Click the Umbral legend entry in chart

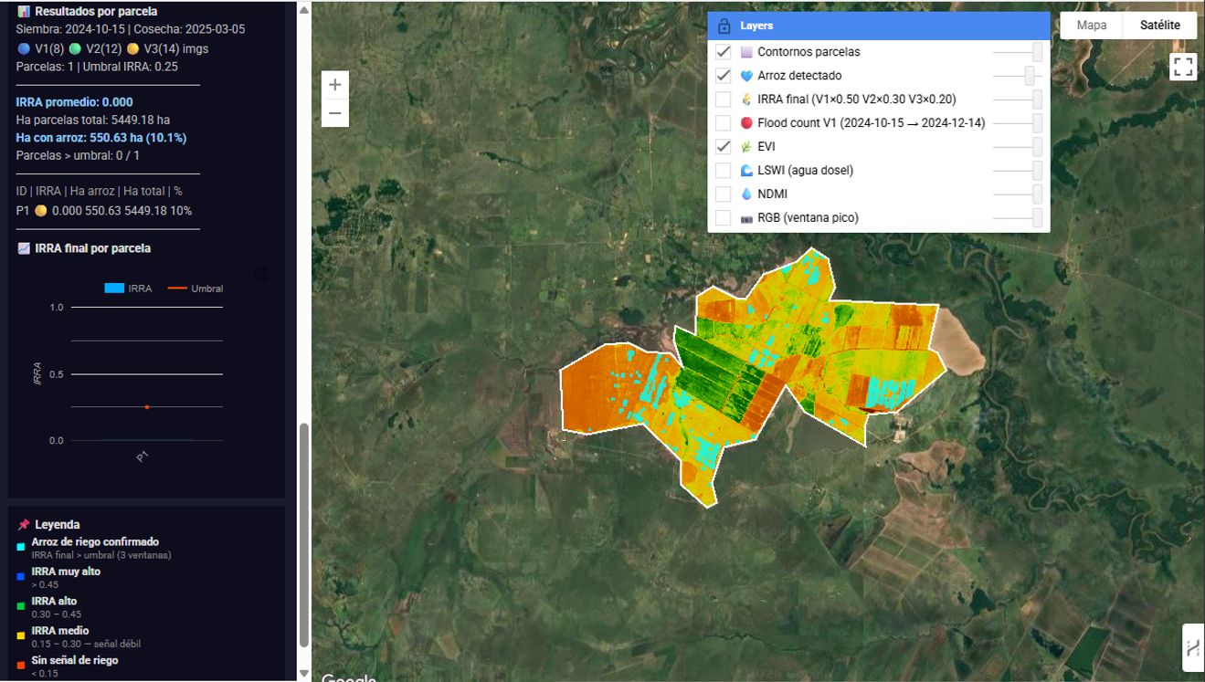196,289
